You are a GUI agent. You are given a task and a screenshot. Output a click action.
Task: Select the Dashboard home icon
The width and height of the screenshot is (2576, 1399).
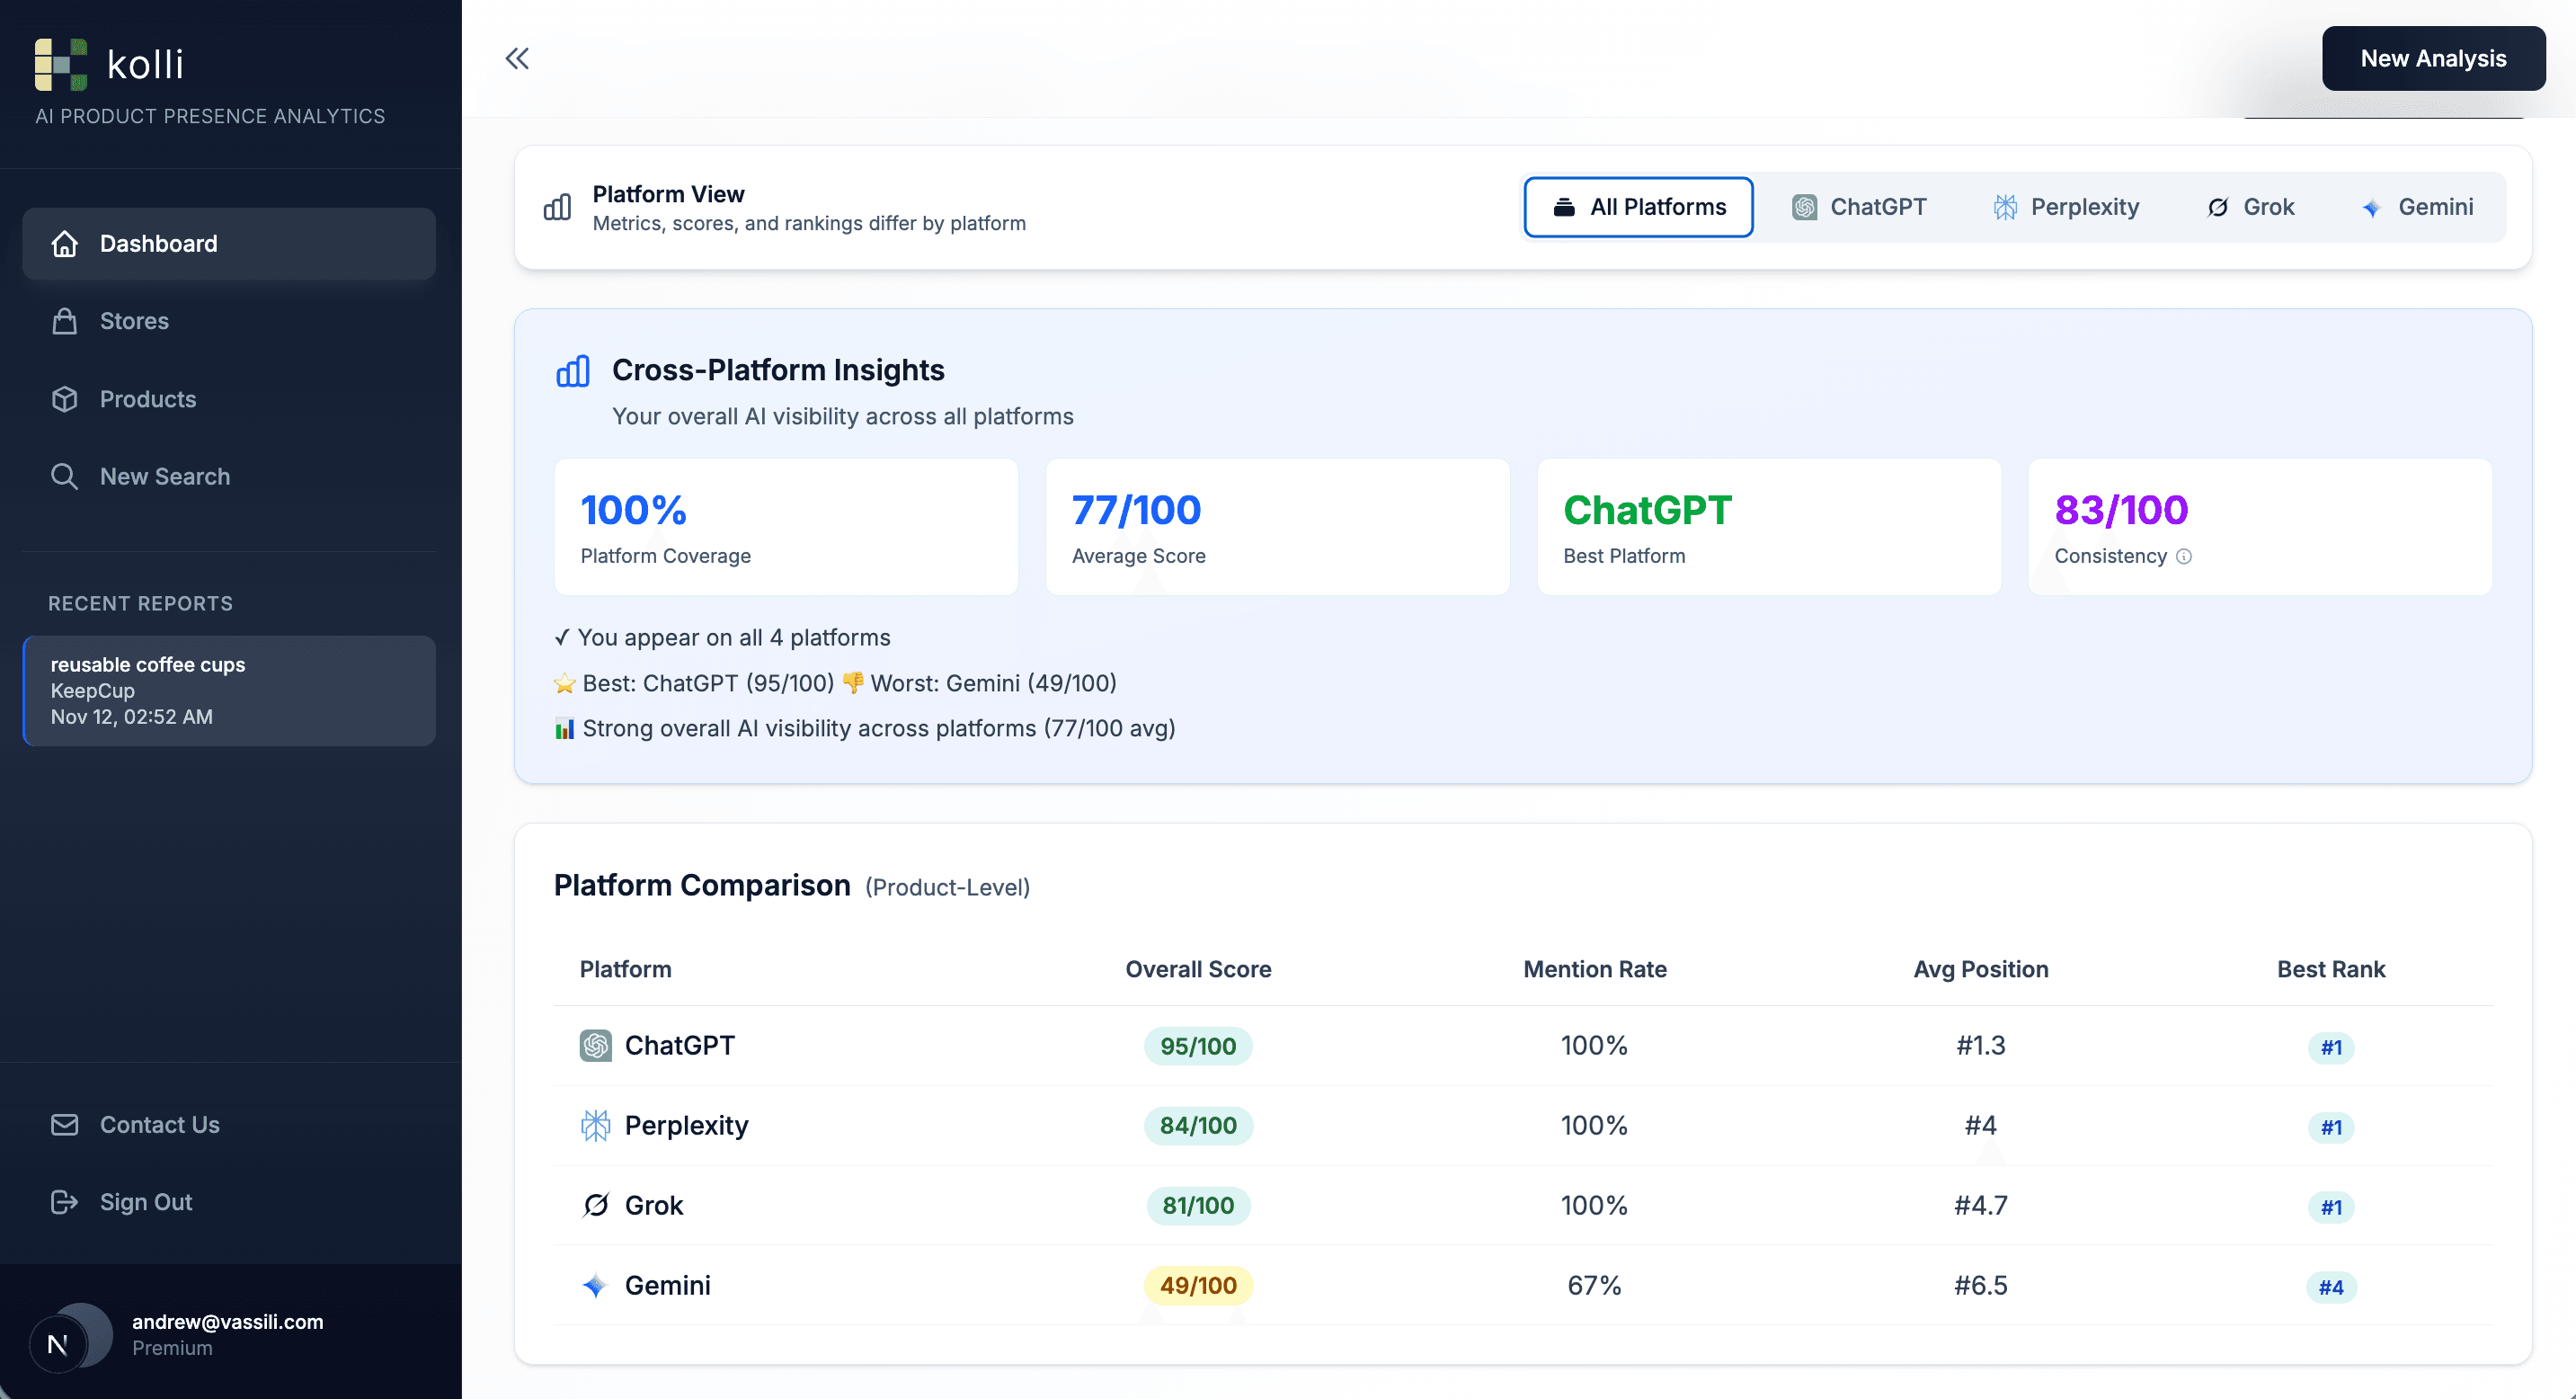click(x=64, y=243)
